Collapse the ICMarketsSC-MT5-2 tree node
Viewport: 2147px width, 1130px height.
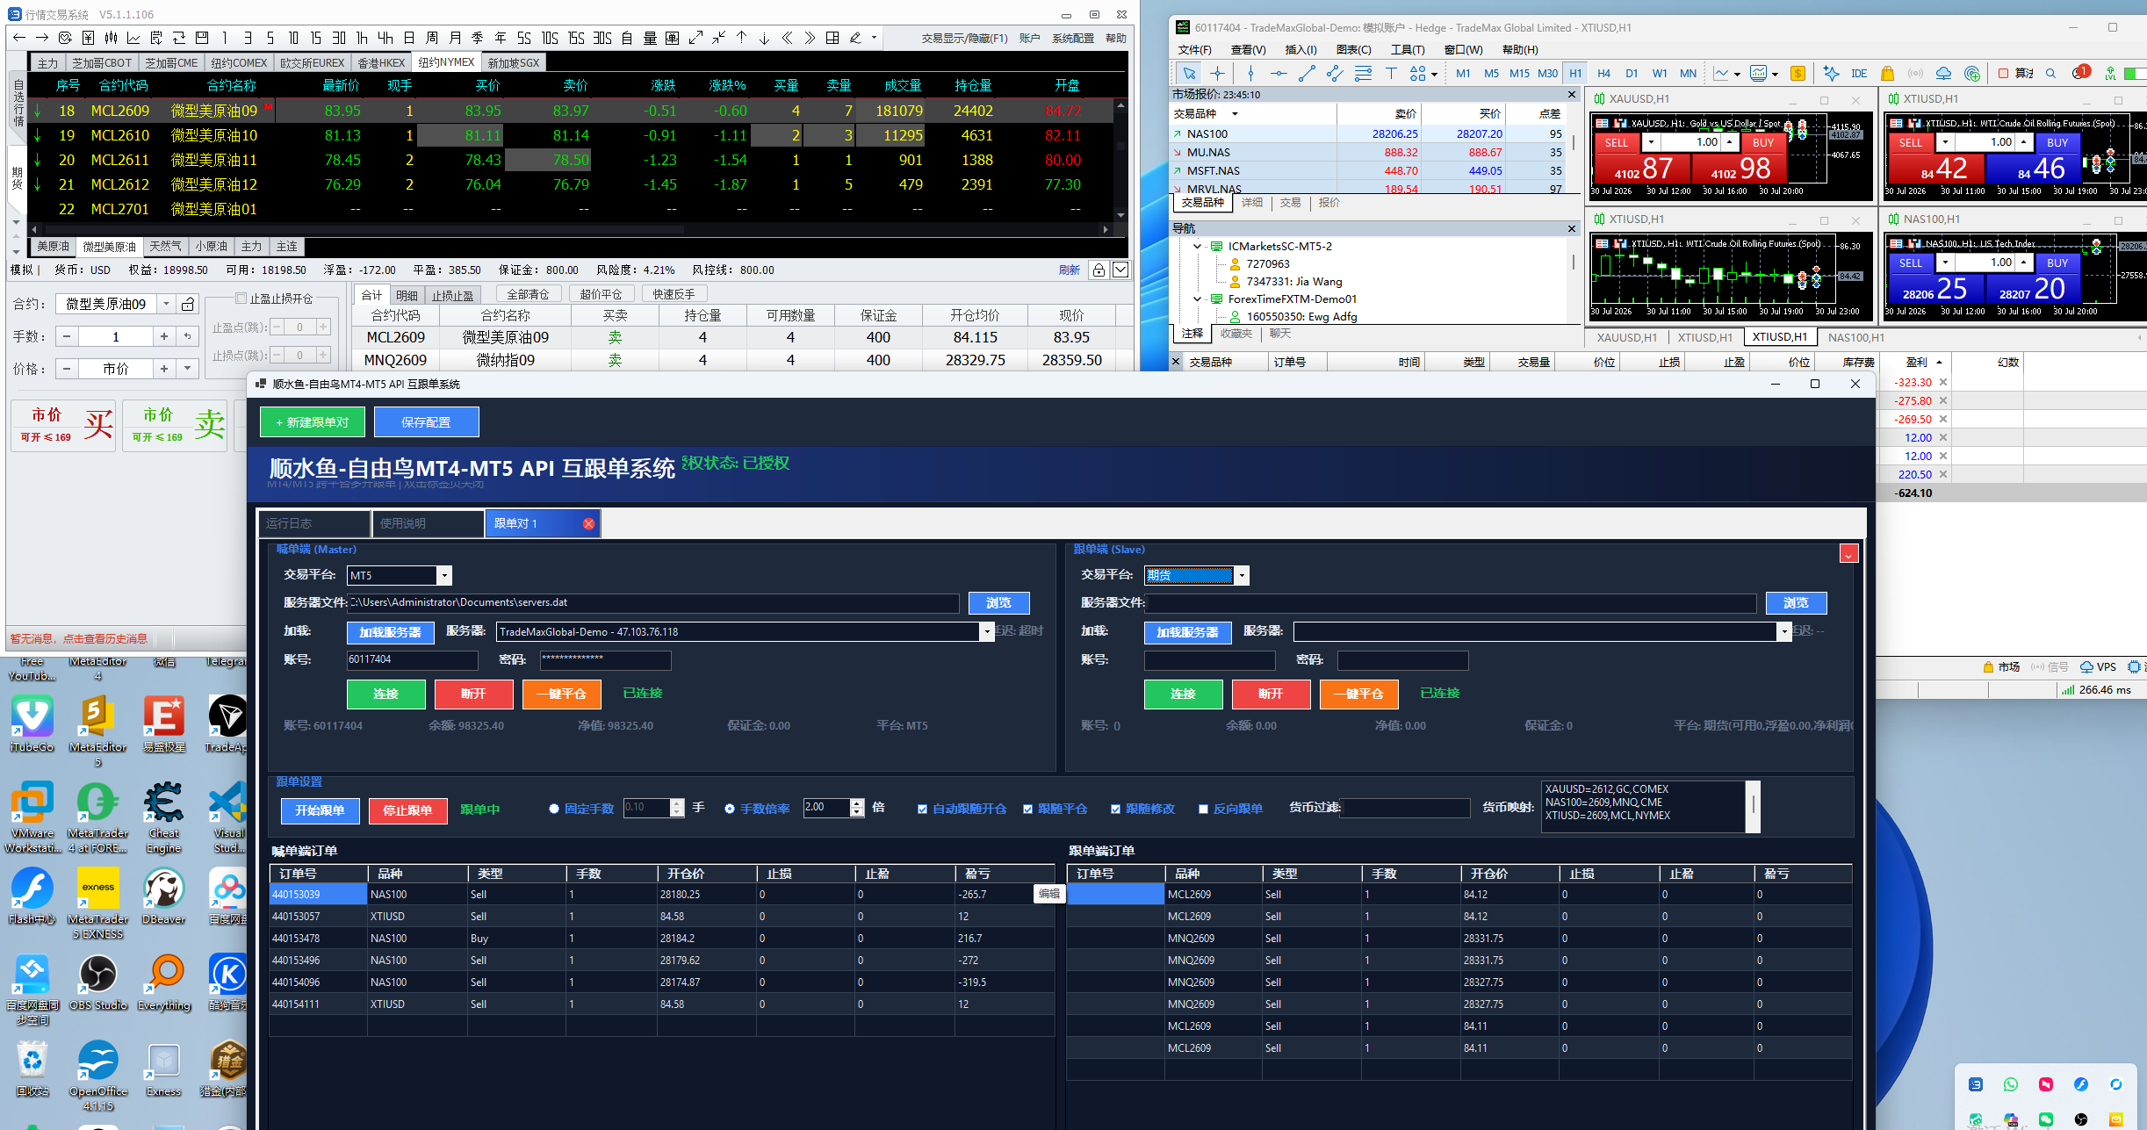pos(1197,247)
